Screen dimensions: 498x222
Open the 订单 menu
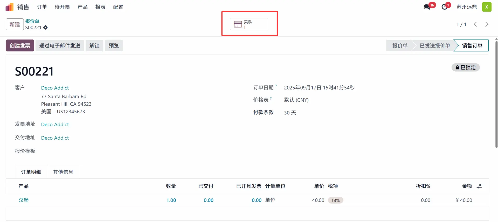[42, 7]
